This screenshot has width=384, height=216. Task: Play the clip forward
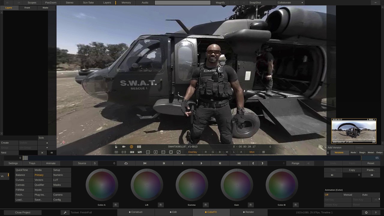201,163
